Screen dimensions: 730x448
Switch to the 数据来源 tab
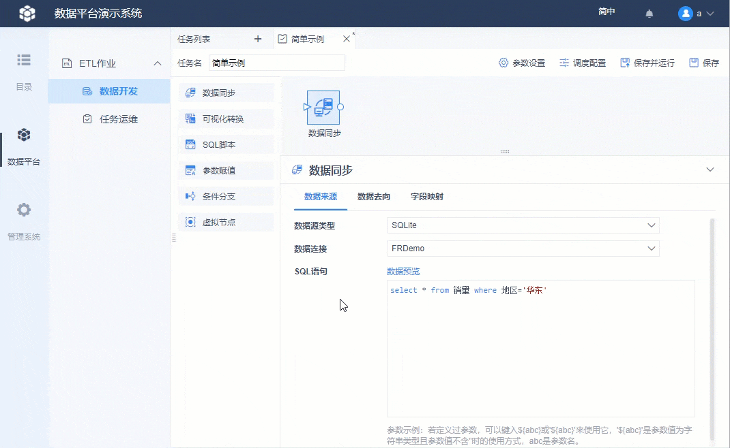point(321,197)
